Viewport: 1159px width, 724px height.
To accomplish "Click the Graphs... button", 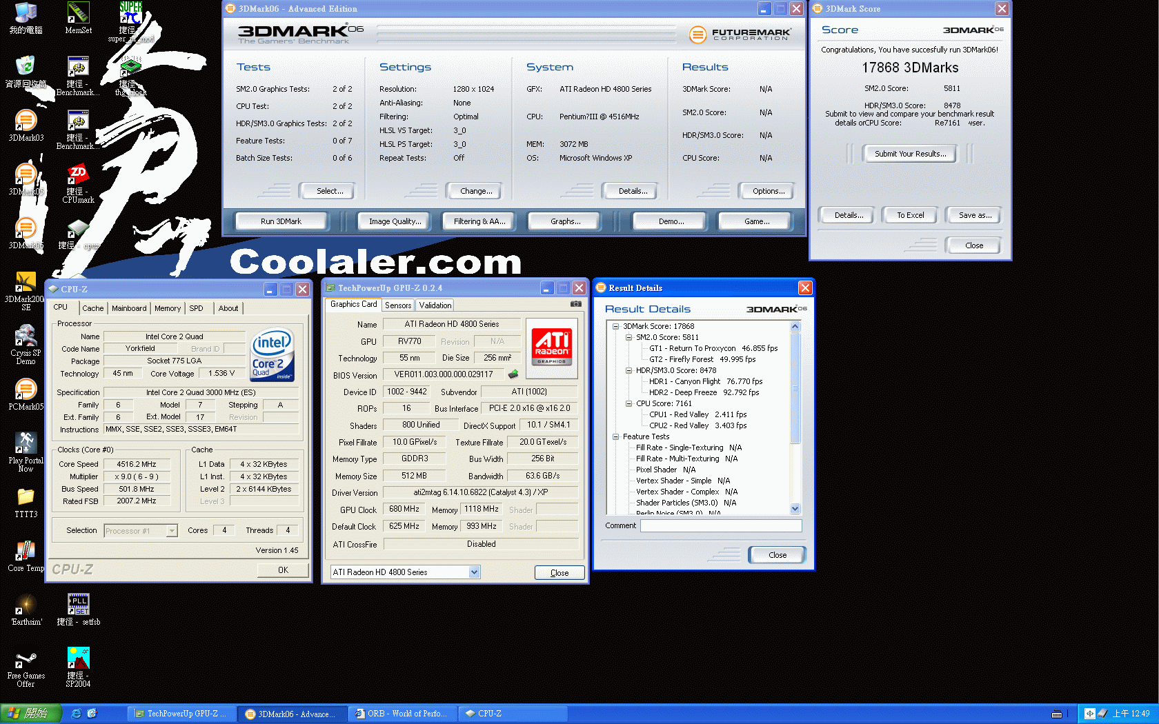I will (565, 221).
